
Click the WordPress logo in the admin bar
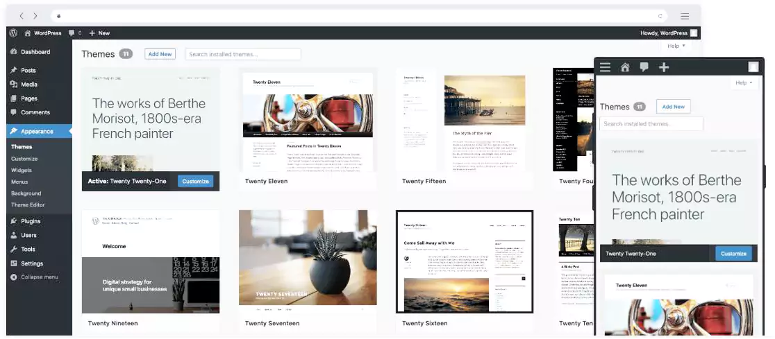tap(14, 33)
